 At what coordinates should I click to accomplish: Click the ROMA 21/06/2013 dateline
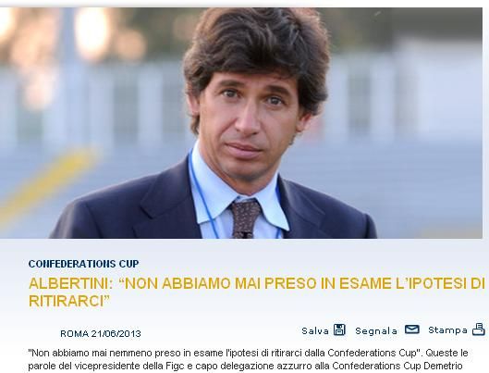point(101,334)
